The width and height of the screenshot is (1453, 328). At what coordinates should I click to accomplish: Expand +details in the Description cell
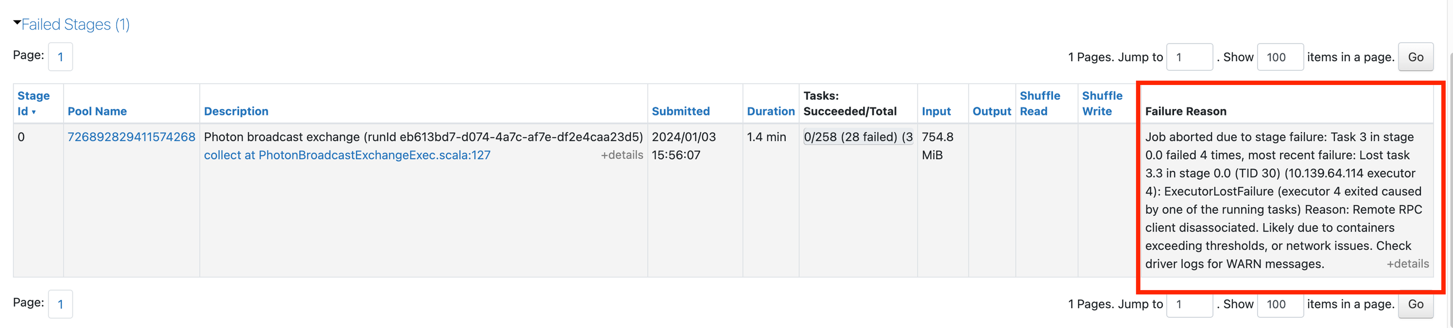(622, 155)
